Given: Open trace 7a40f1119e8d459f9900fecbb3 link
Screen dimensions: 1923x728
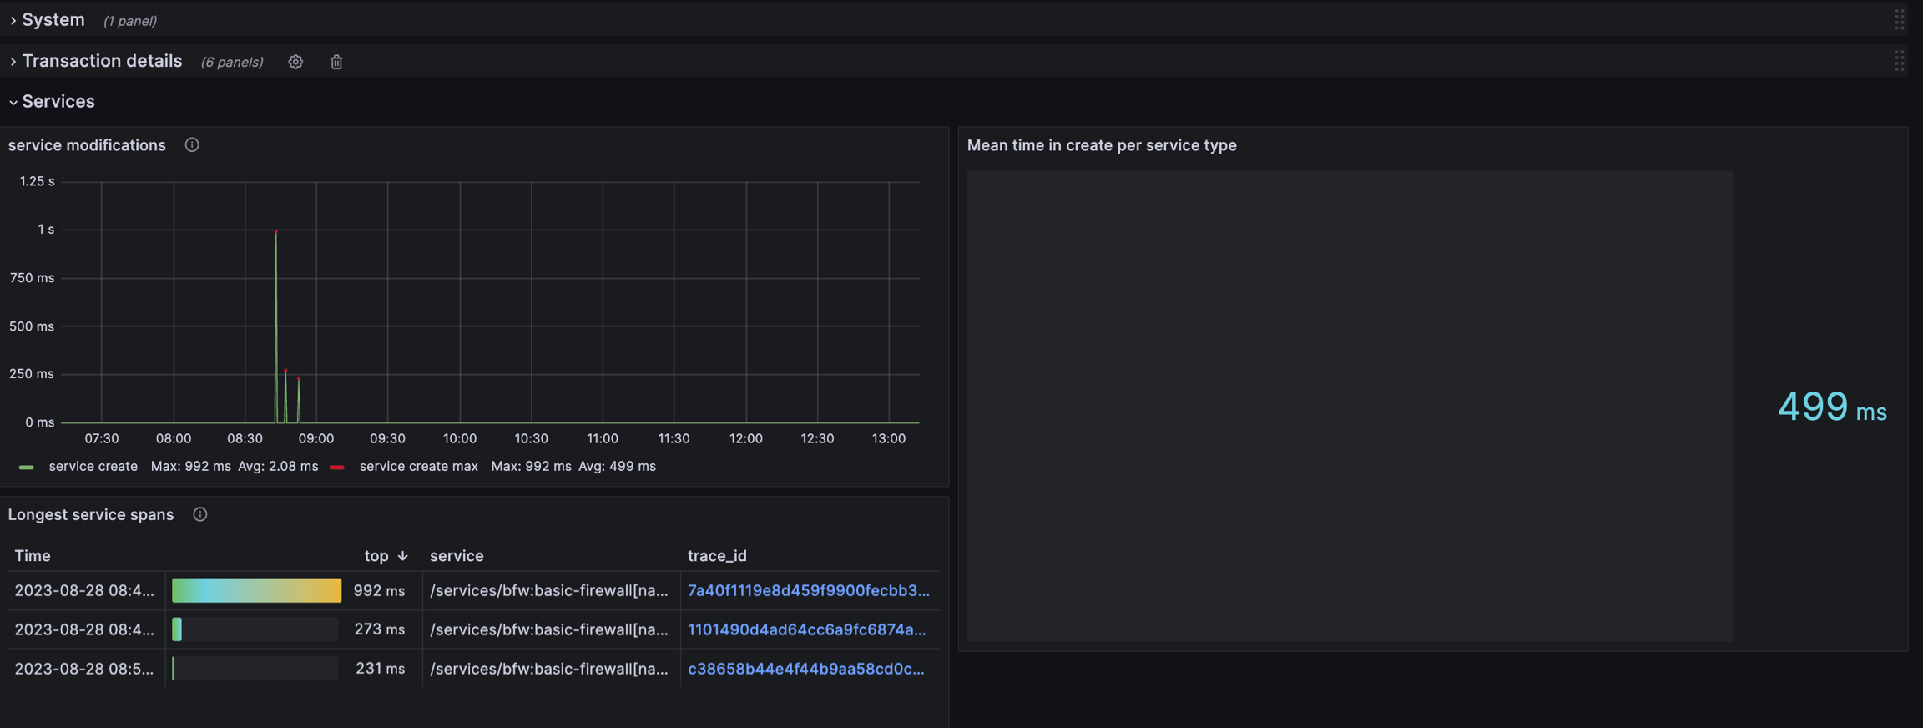Looking at the screenshot, I should [807, 590].
